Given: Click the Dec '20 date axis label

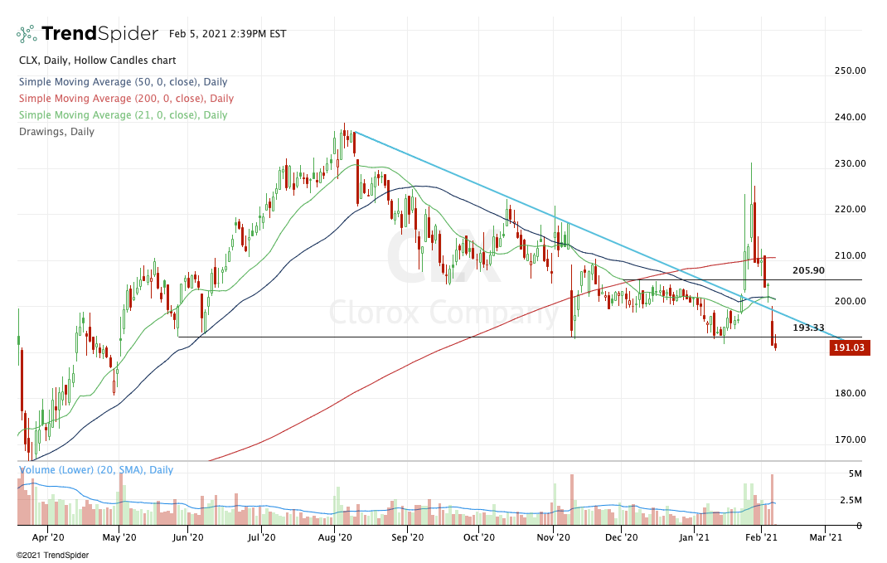Looking at the screenshot, I should click(622, 537).
